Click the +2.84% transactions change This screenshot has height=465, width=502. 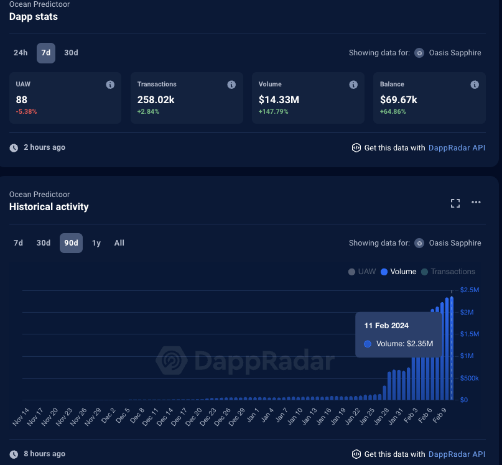148,111
